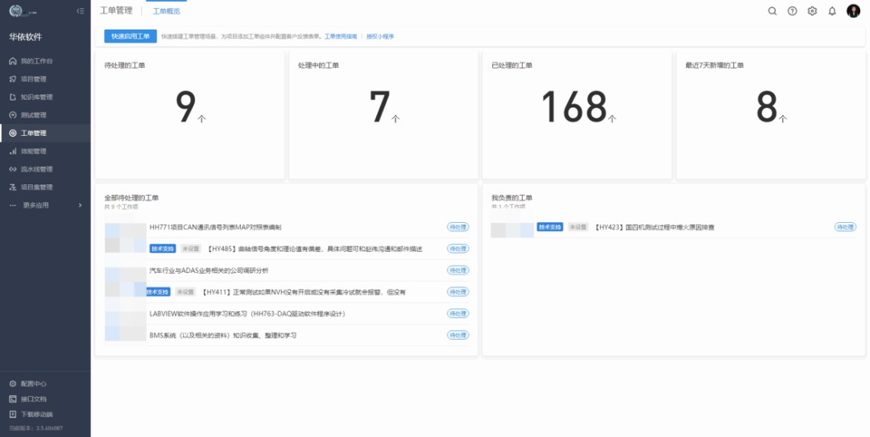This screenshot has width=870, height=437.
Task: Open the HH771项目CAN通讯信号 work order
Action: click(215, 228)
